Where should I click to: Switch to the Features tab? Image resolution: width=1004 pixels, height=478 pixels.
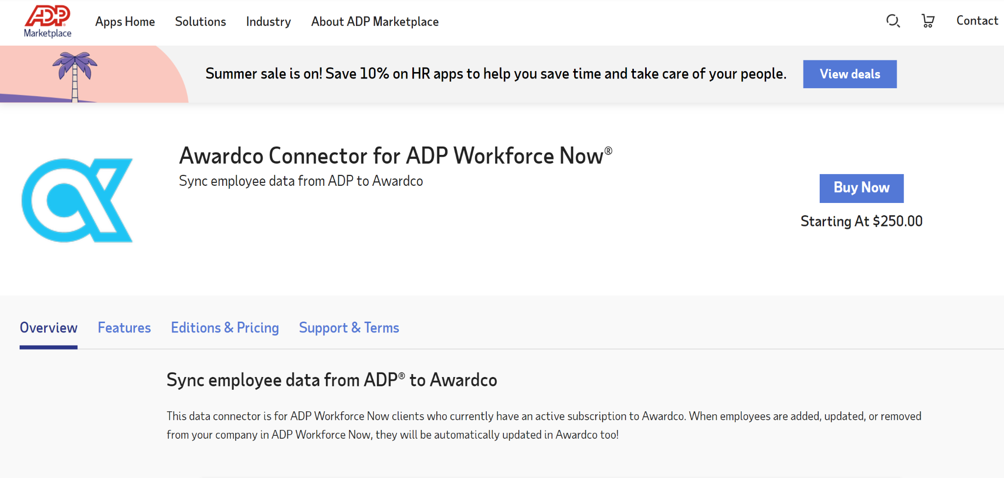tap(124, 327)
